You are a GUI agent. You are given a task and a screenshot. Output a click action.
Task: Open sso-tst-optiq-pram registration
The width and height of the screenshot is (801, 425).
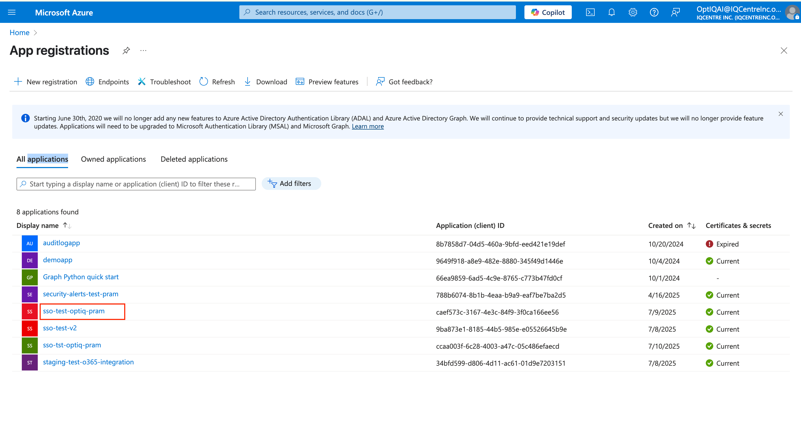[x=72, y=345]
